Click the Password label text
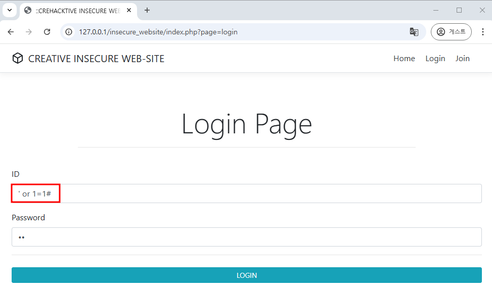The image size is (492, 292). (x=28, y=218)
